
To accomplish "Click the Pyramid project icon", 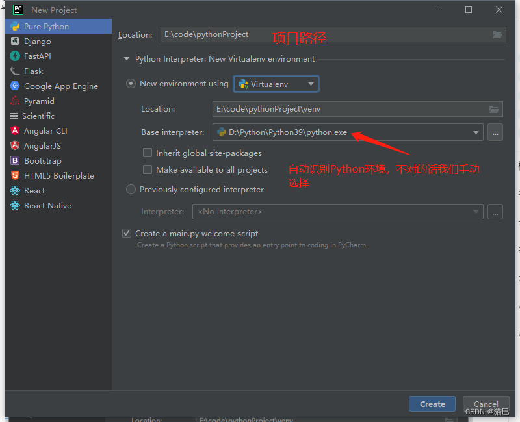I will click(15, 101).
